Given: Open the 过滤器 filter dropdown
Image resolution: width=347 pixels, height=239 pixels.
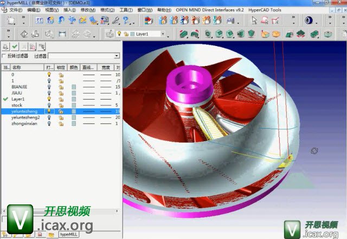Looking at the screenshot, I should (117, 56).
